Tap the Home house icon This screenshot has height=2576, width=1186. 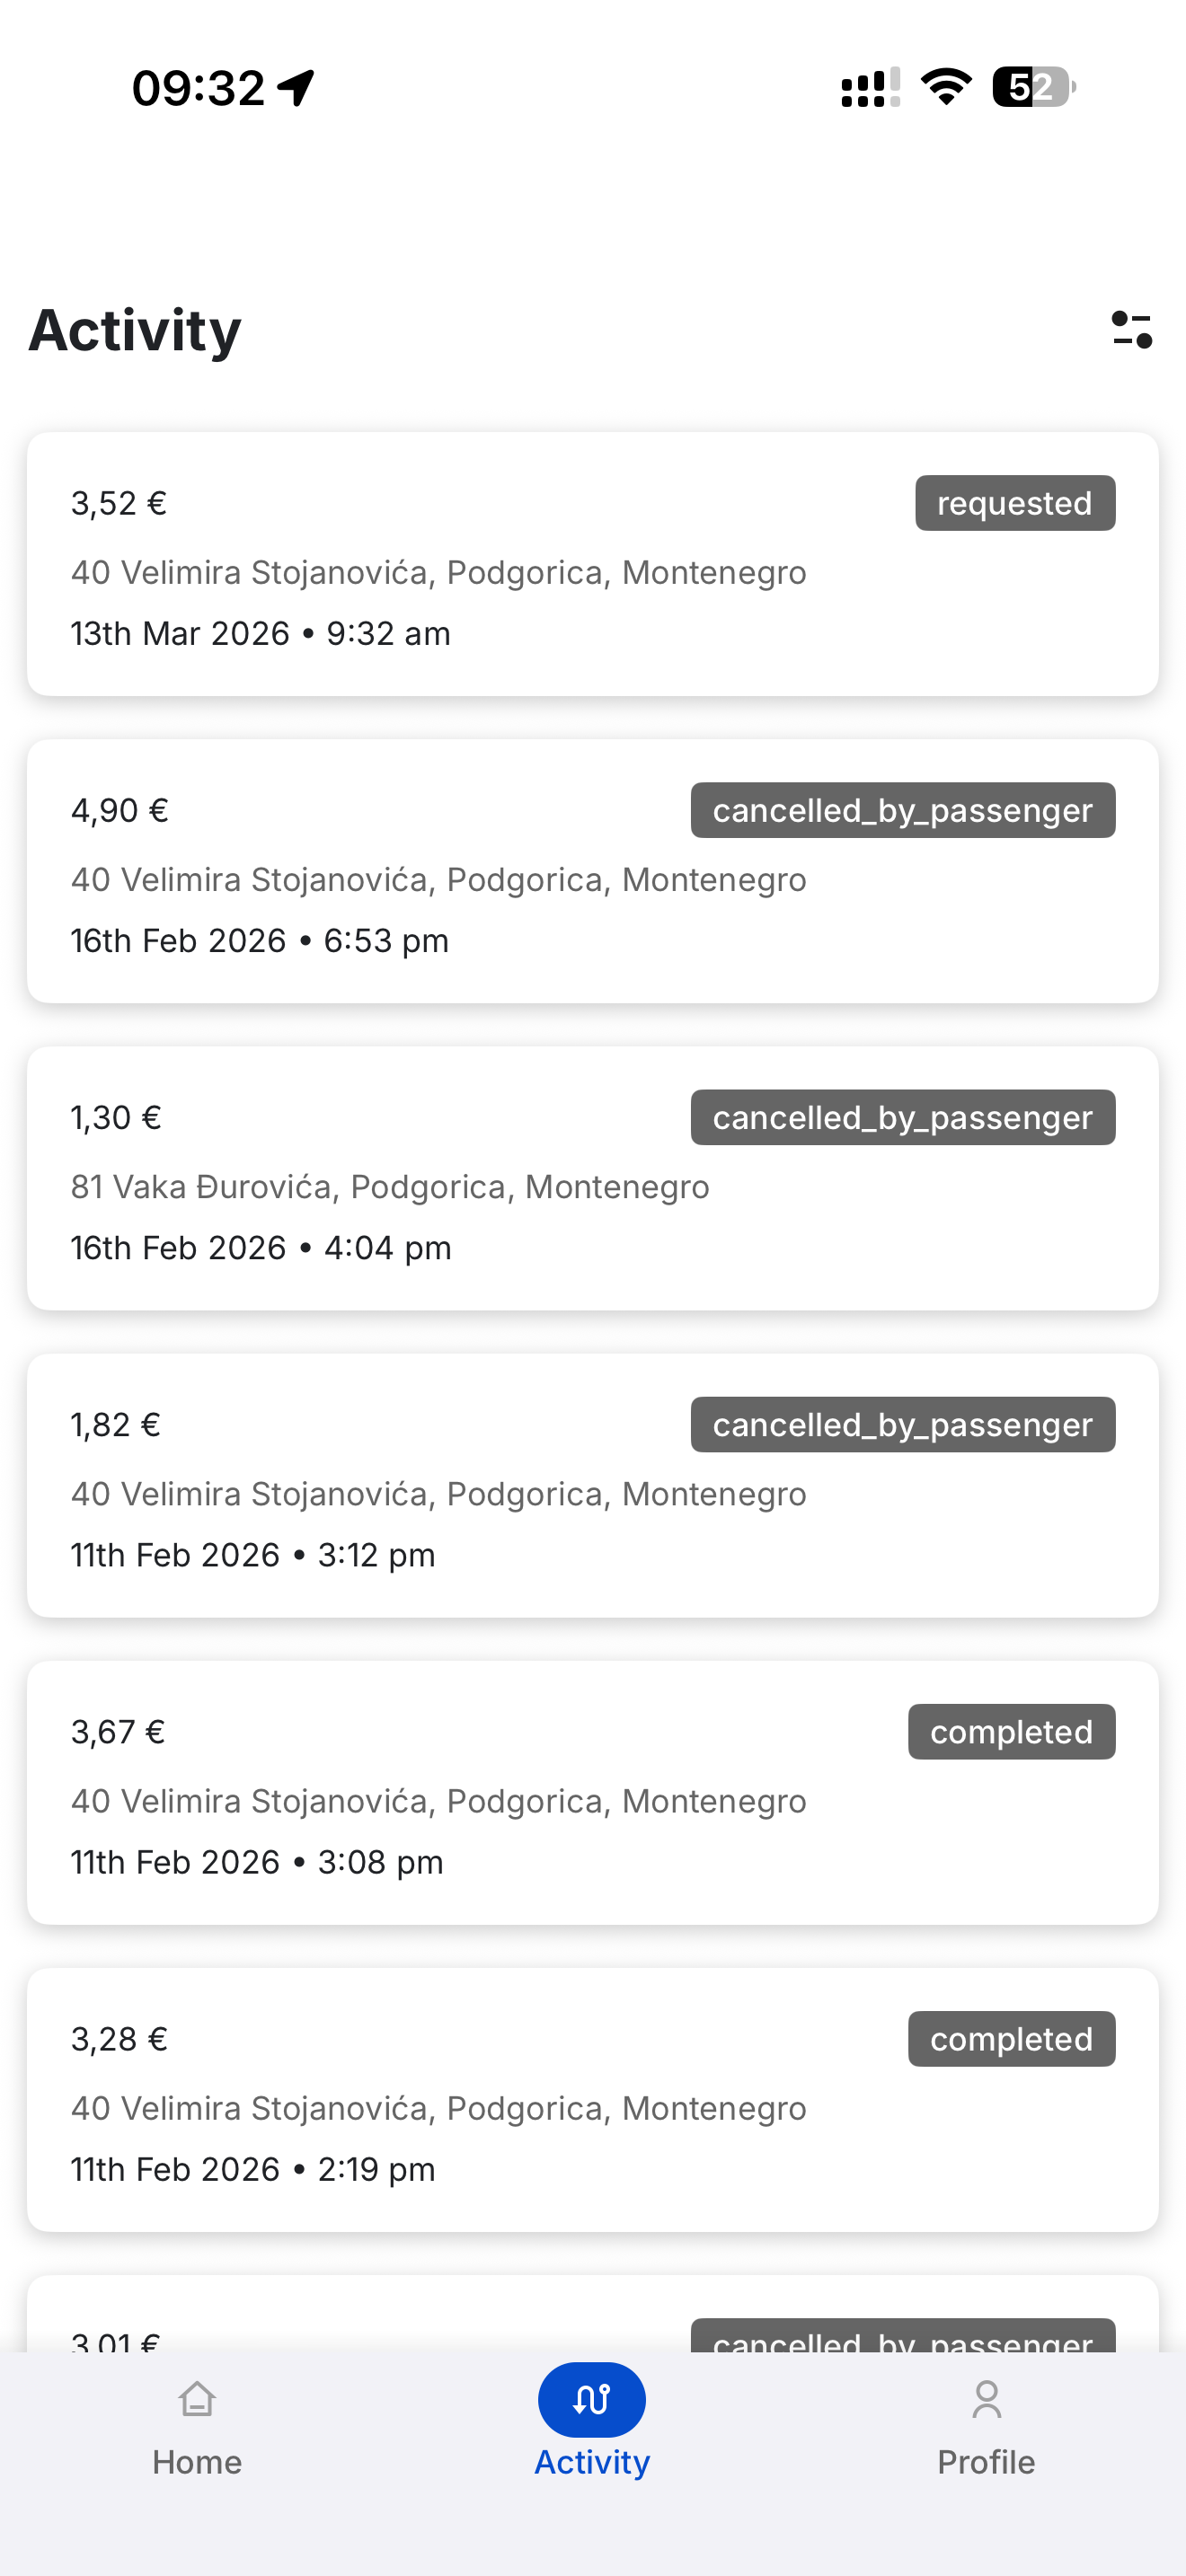tap(197, 2399)
